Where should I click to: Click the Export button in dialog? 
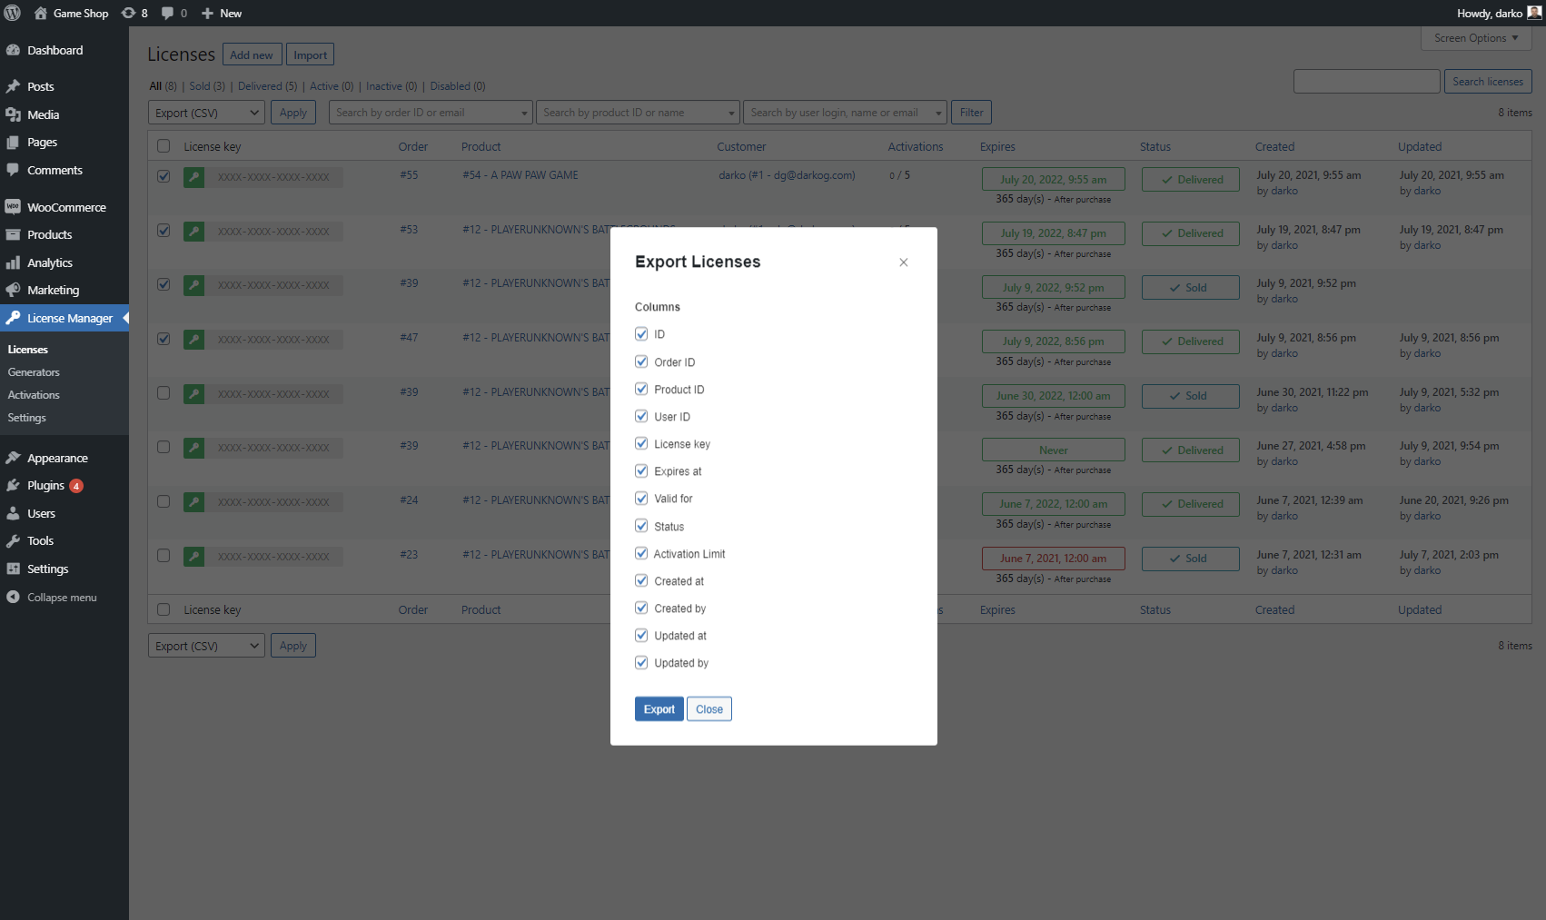(659, 709)
